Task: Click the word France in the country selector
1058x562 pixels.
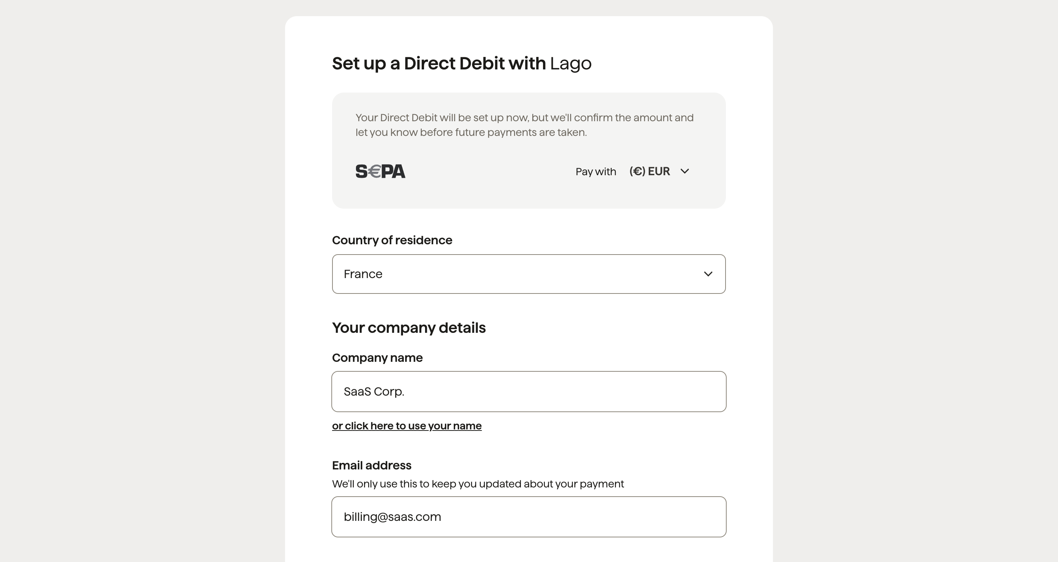Action: pos(363,274)
